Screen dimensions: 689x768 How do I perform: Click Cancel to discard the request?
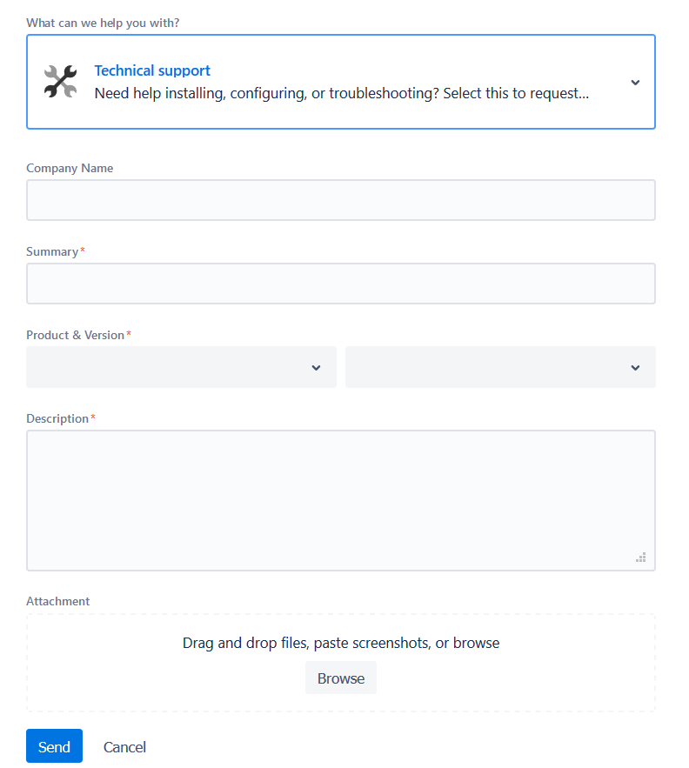124,746
